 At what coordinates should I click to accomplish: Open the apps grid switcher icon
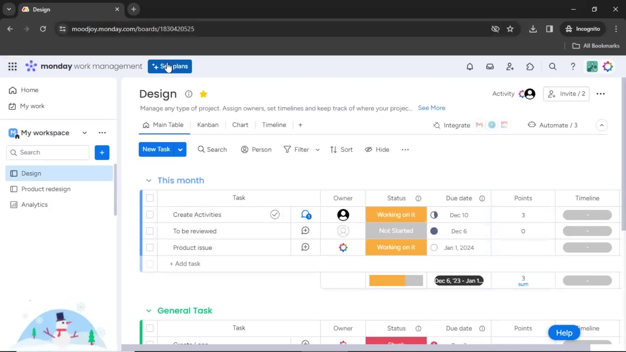tap(12, 66)
